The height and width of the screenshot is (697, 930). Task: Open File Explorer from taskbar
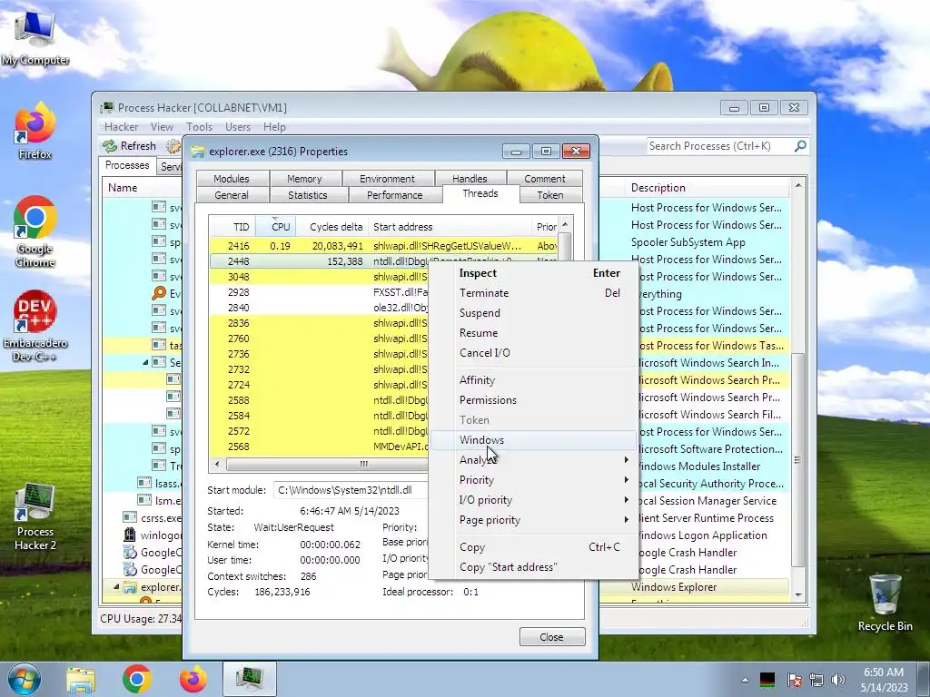(x=81, y=679)
